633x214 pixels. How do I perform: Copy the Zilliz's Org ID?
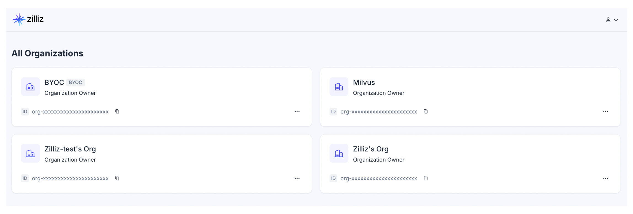click(426, 178)
